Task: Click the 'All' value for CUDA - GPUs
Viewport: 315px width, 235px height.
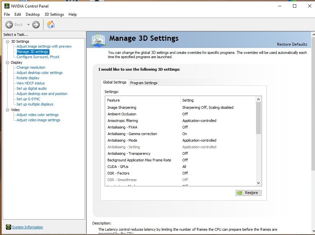Action: click(184, 167)
